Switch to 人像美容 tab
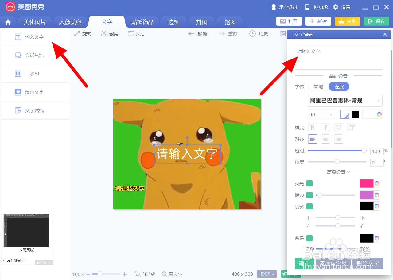393x280 pixels. click(x=70, y=22)
